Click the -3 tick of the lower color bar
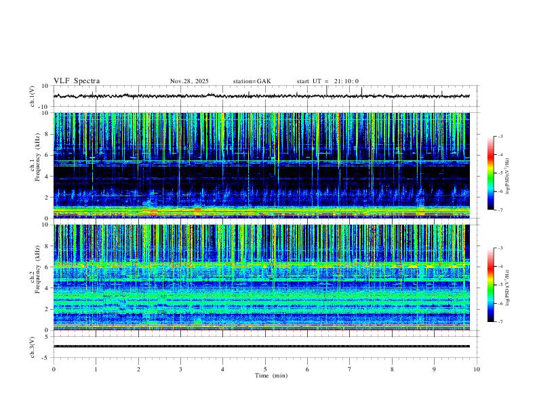This screenshot has width=537, height=414. pos(500,248)
